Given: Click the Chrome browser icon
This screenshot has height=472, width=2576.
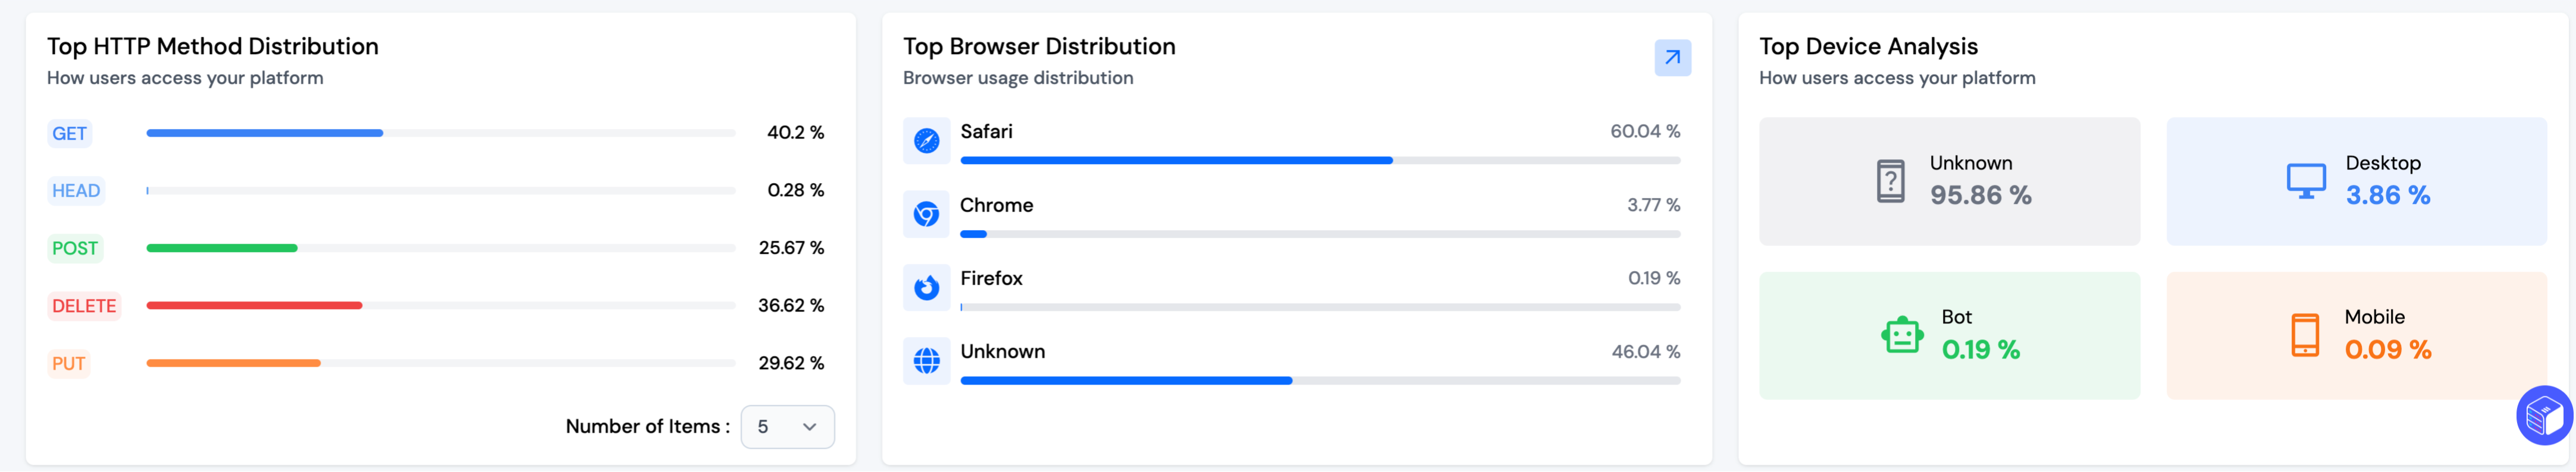Looking at the screenshot, I should (x=926, y=214).
